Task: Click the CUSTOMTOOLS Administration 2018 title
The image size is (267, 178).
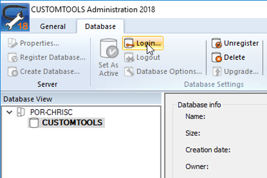Action: click(x=93, y=9)
